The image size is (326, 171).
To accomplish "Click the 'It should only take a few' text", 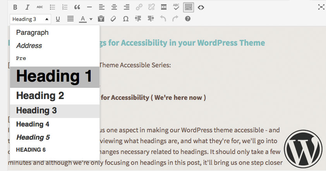I will tap(245, 152).
